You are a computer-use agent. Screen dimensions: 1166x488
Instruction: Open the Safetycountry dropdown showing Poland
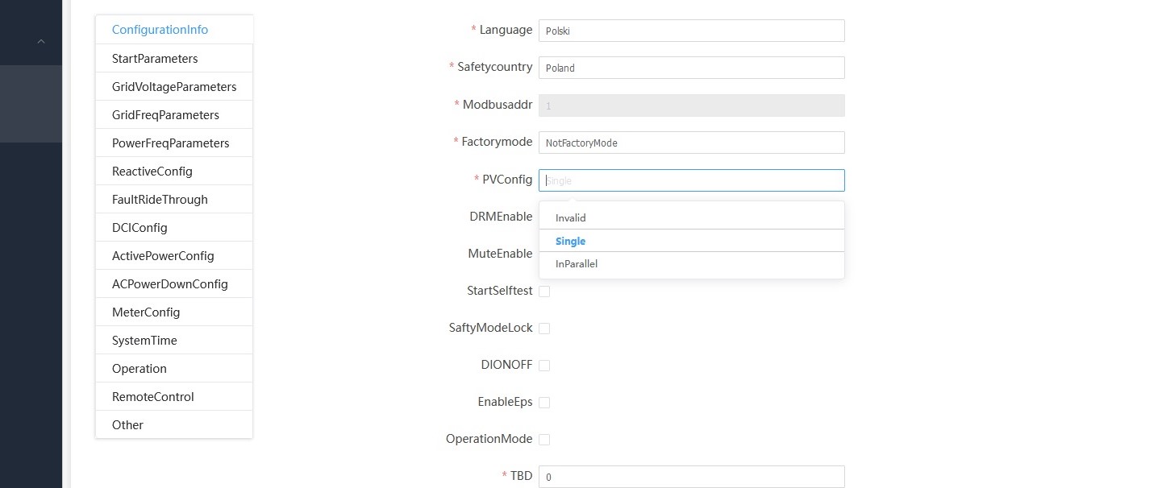(x=691, y=68)
